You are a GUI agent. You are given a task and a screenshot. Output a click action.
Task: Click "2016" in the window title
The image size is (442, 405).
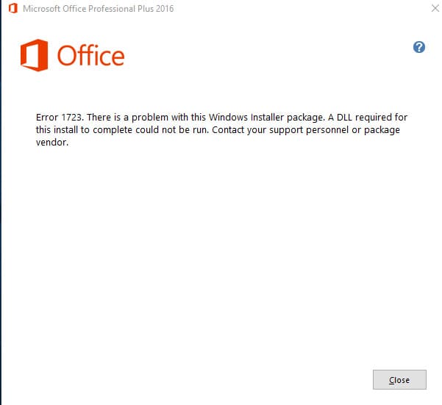(x=165, y=10)
